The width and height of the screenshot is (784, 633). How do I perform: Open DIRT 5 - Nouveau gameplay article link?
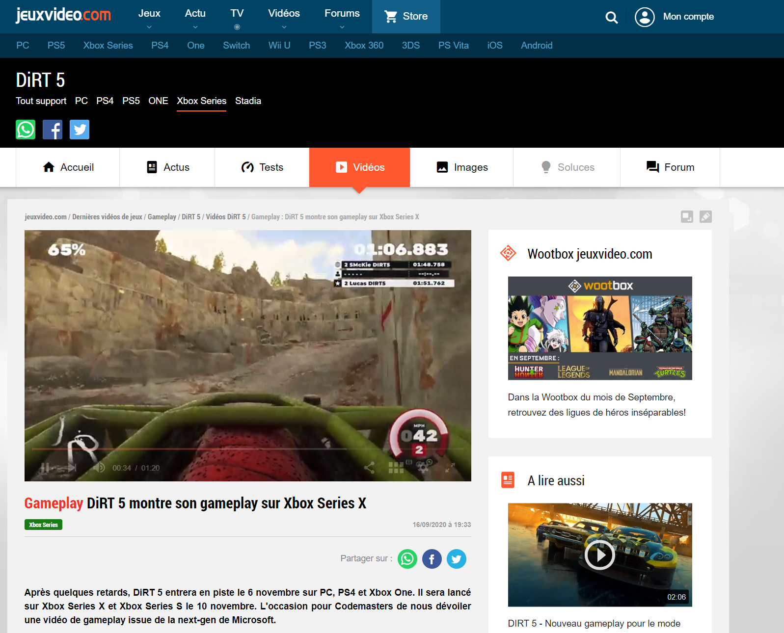click(594, 623)
